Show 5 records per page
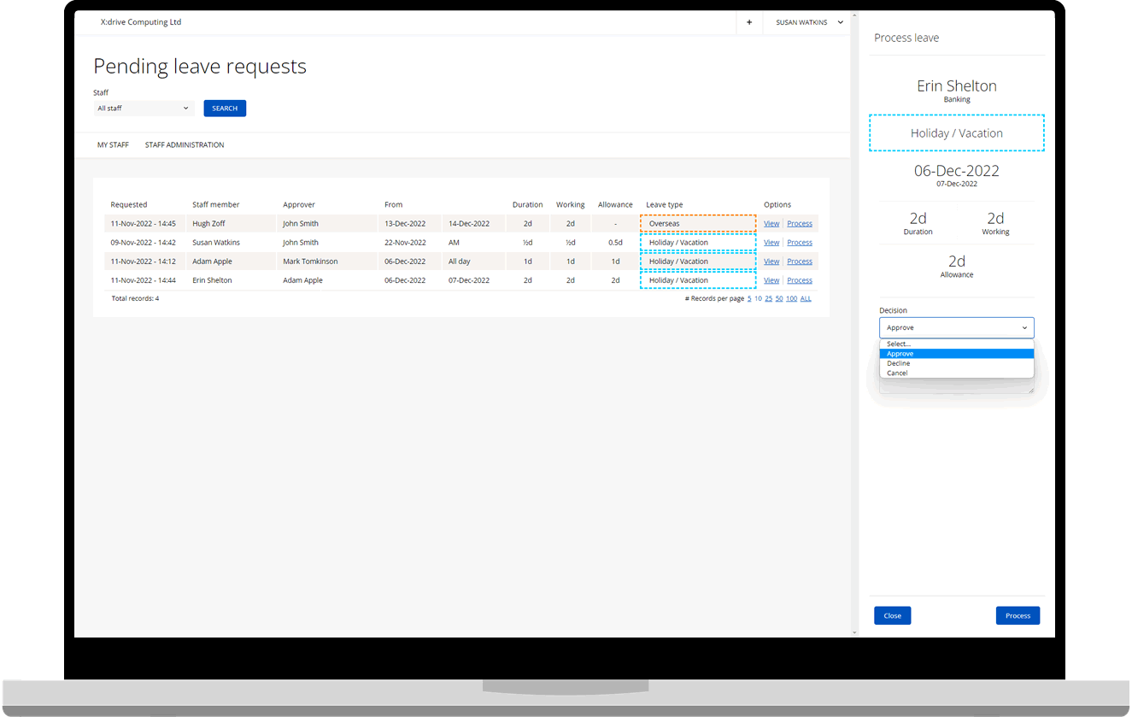 tap(749, 299)
